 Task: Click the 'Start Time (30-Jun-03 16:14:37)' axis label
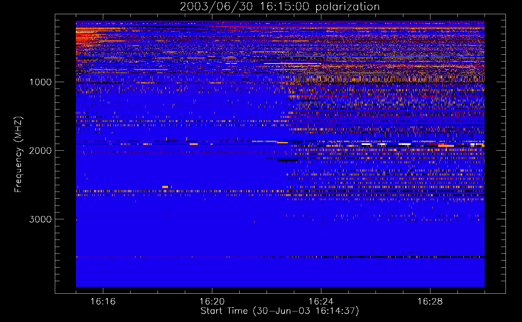(x=280, y=311)
